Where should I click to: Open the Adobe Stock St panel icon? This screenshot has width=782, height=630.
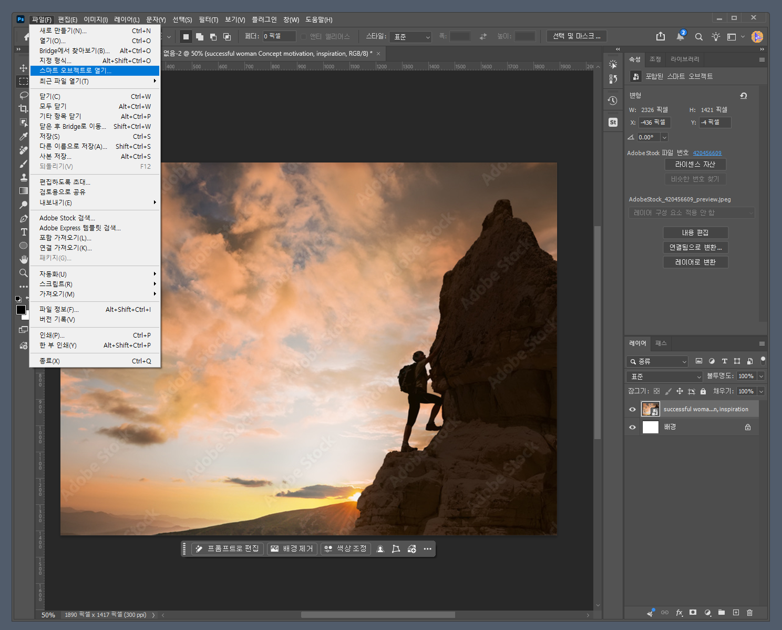click(x=613, y=122)
